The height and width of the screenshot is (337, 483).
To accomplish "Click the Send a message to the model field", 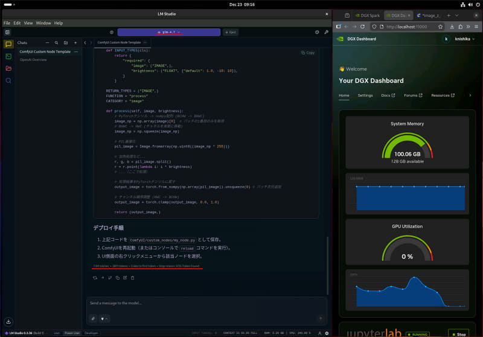I will click(206, 303).
